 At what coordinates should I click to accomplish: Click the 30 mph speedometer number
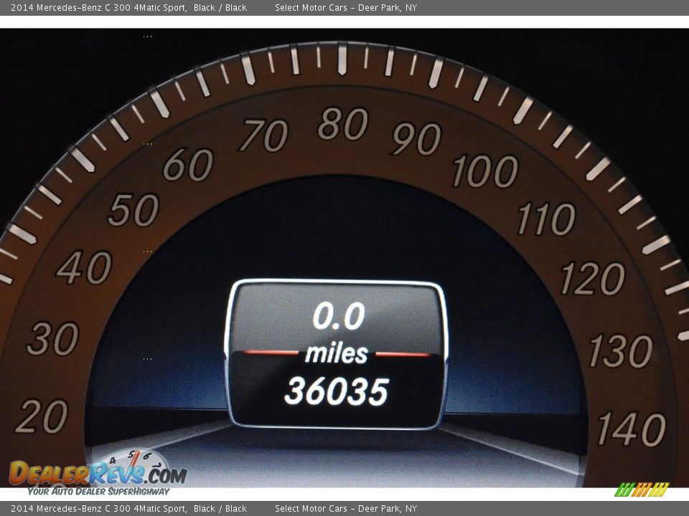[53, 338]
